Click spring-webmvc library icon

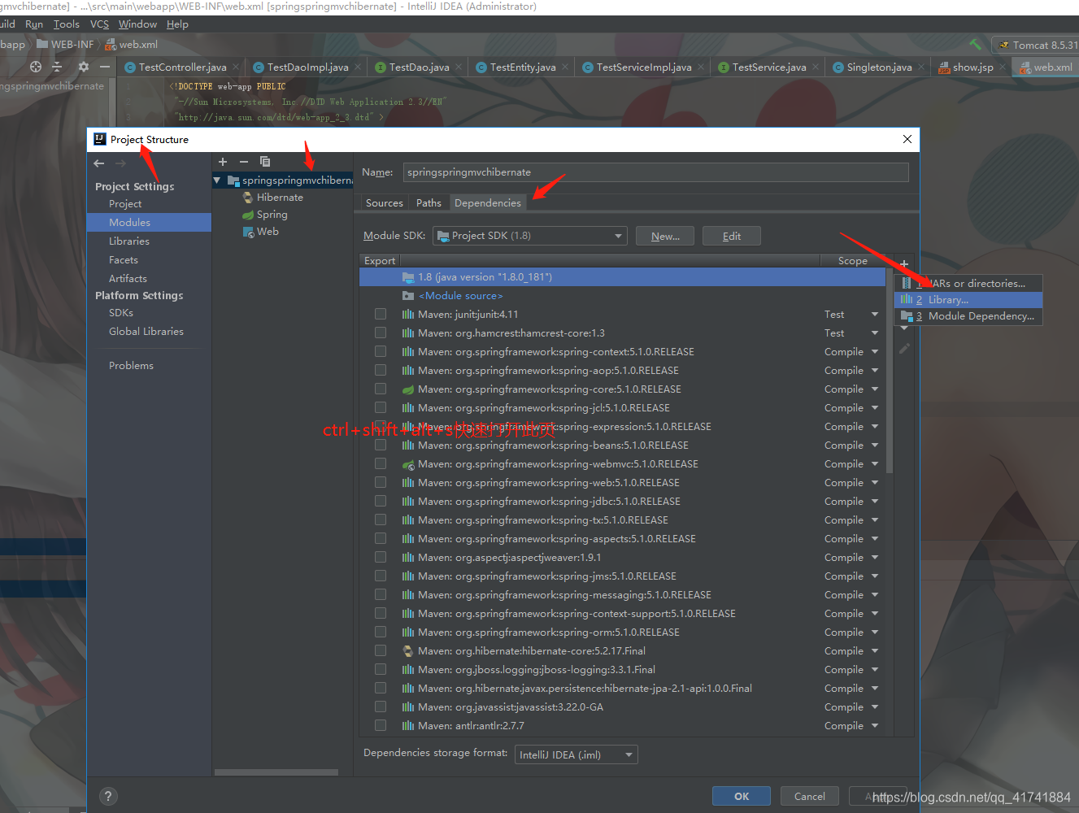pos(408,464)
